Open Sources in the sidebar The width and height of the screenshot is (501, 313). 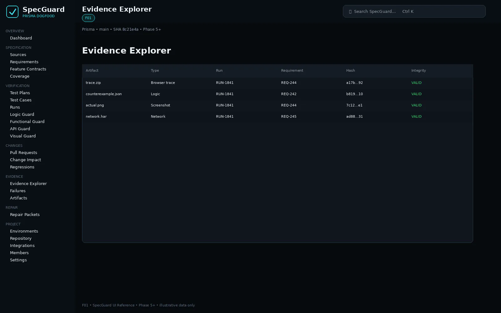point(18,54)
